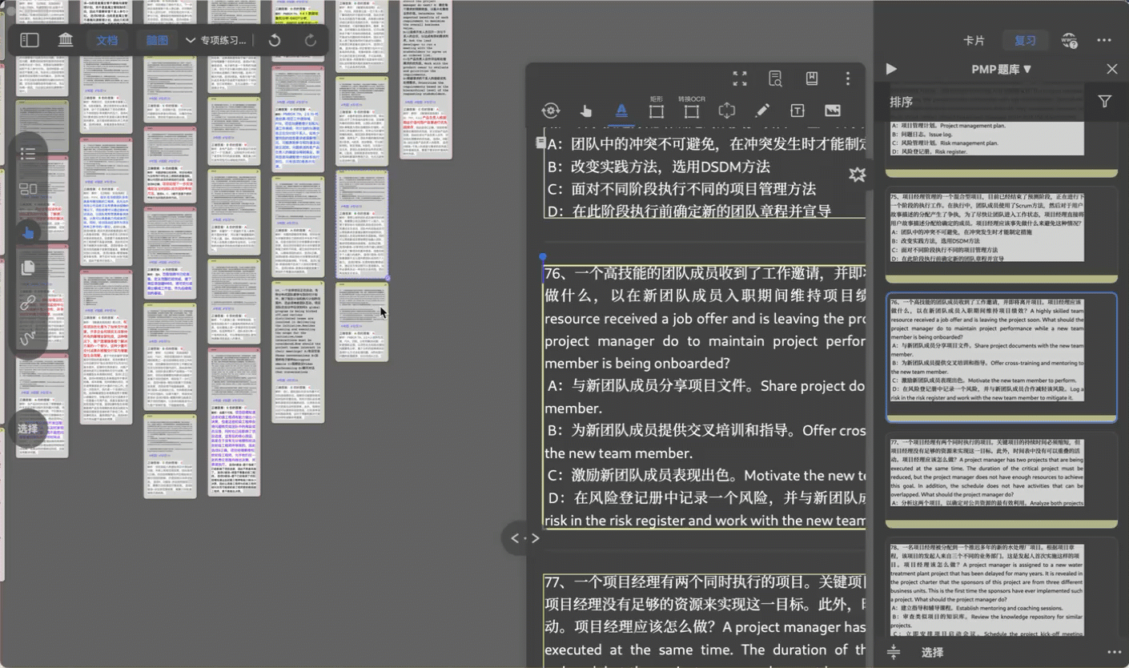
Task: Select the mind map frame layout icon
Action: click(x=28, y=190)
